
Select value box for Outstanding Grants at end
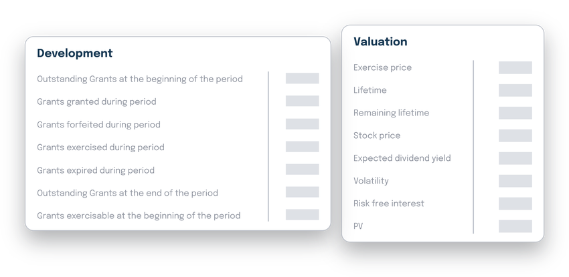click(302, 192)
